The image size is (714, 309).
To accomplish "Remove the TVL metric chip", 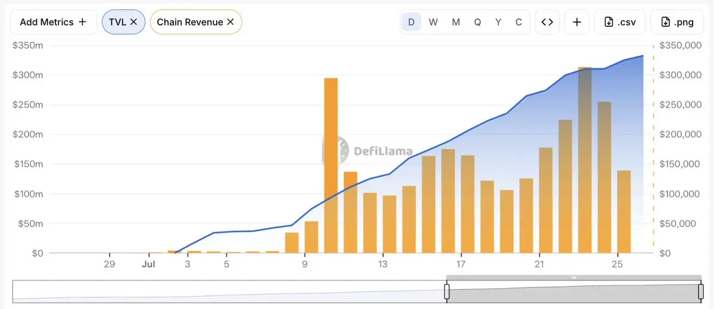I will (x=133, y=22).
